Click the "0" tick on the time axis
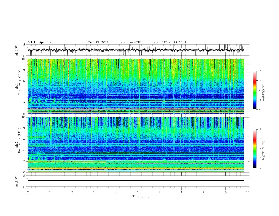The height and width of the screenshot is (216, 279). (28, 192)
